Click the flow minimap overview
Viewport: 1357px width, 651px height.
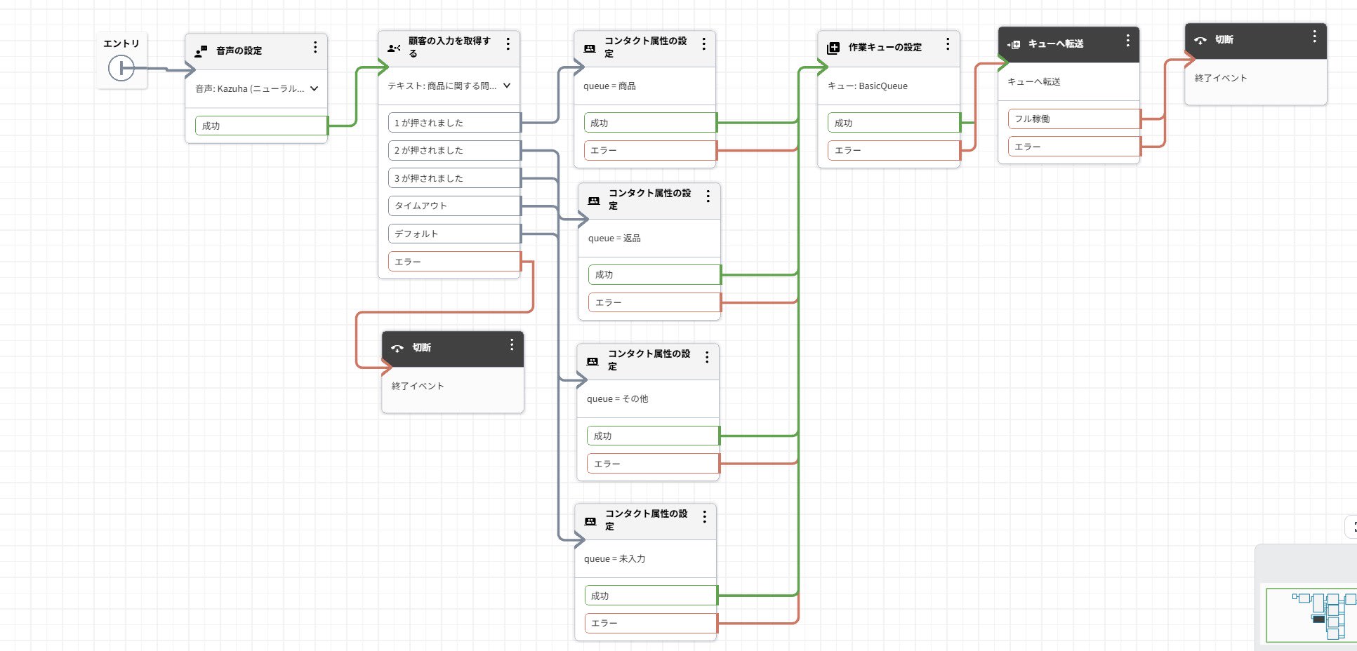point(1310,615)
